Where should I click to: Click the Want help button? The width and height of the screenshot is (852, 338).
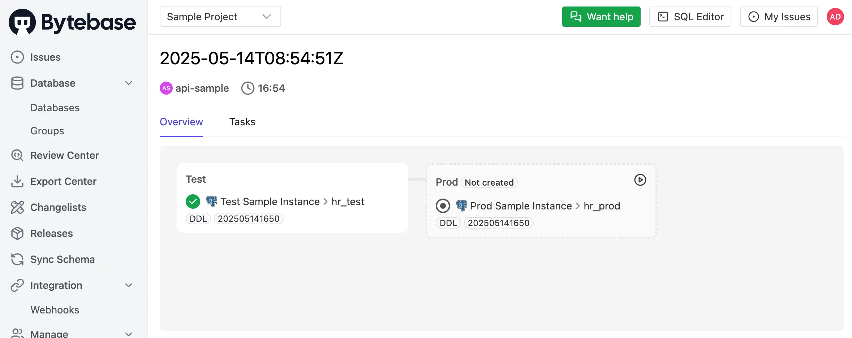601,17
